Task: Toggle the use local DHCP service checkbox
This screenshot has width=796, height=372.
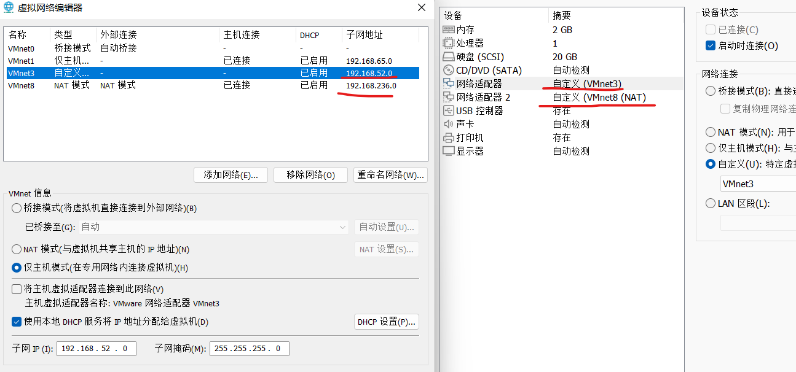Action: tap(17, 322)
